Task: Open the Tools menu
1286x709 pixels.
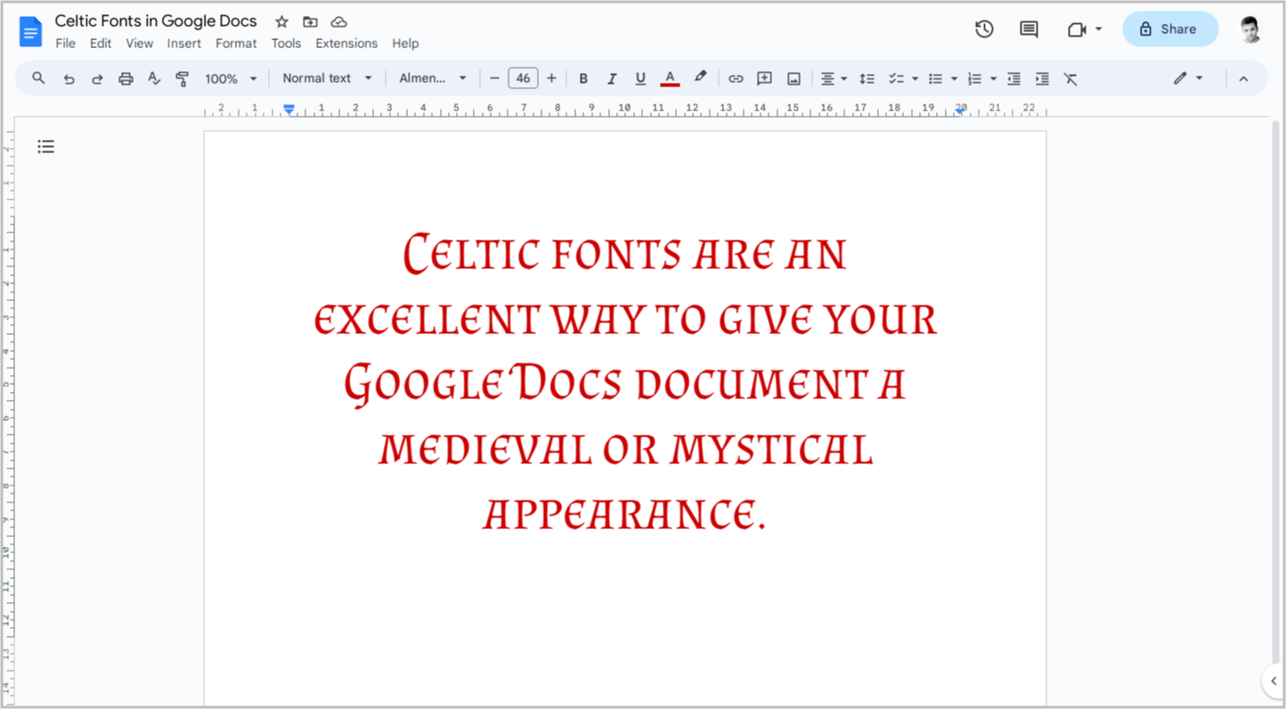Action: point(286,43)
